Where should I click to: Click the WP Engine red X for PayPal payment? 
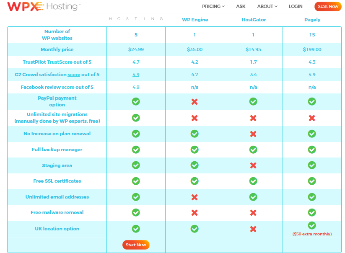195,102
